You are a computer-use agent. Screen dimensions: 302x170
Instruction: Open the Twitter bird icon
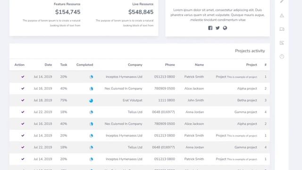click(218, 28)
